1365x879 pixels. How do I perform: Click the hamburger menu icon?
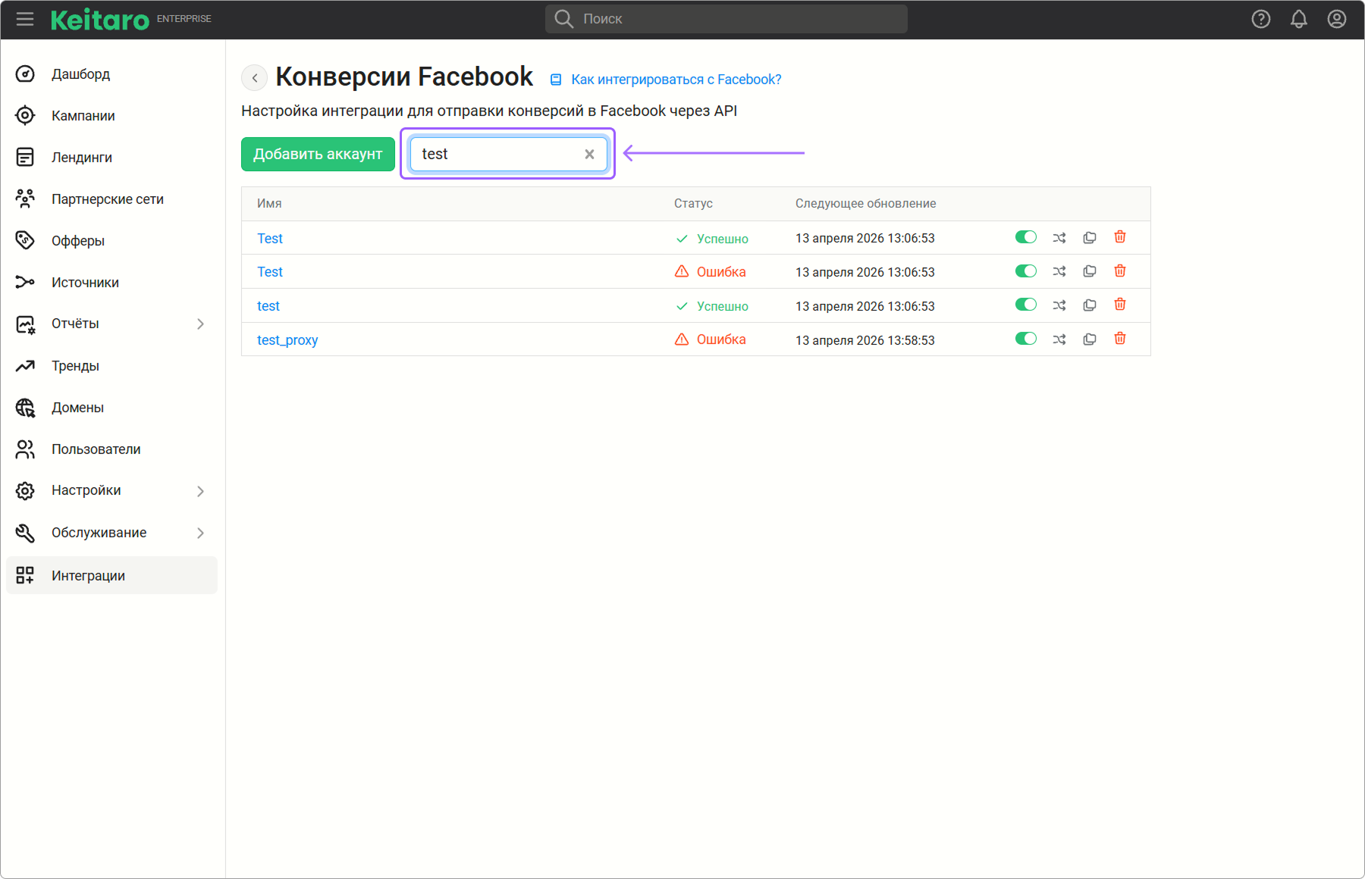click(x=25, y=19)
